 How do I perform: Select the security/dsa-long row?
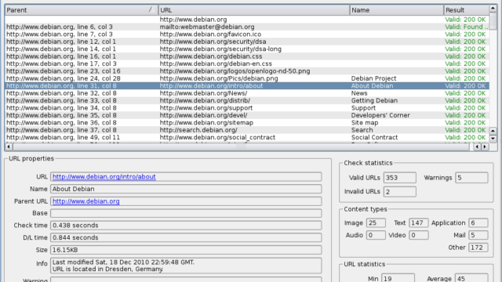(247, 49)
